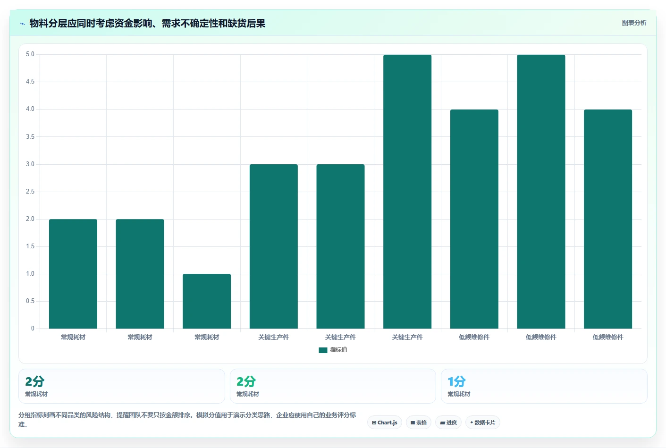
Task: Click the 常规耗材 bar with value 1.0
Action: (207, 301)
